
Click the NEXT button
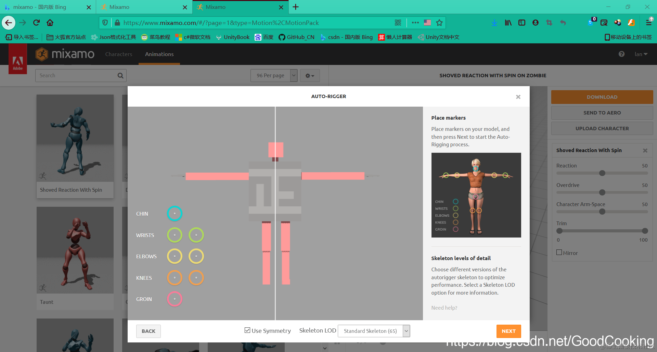pos(508,331)
